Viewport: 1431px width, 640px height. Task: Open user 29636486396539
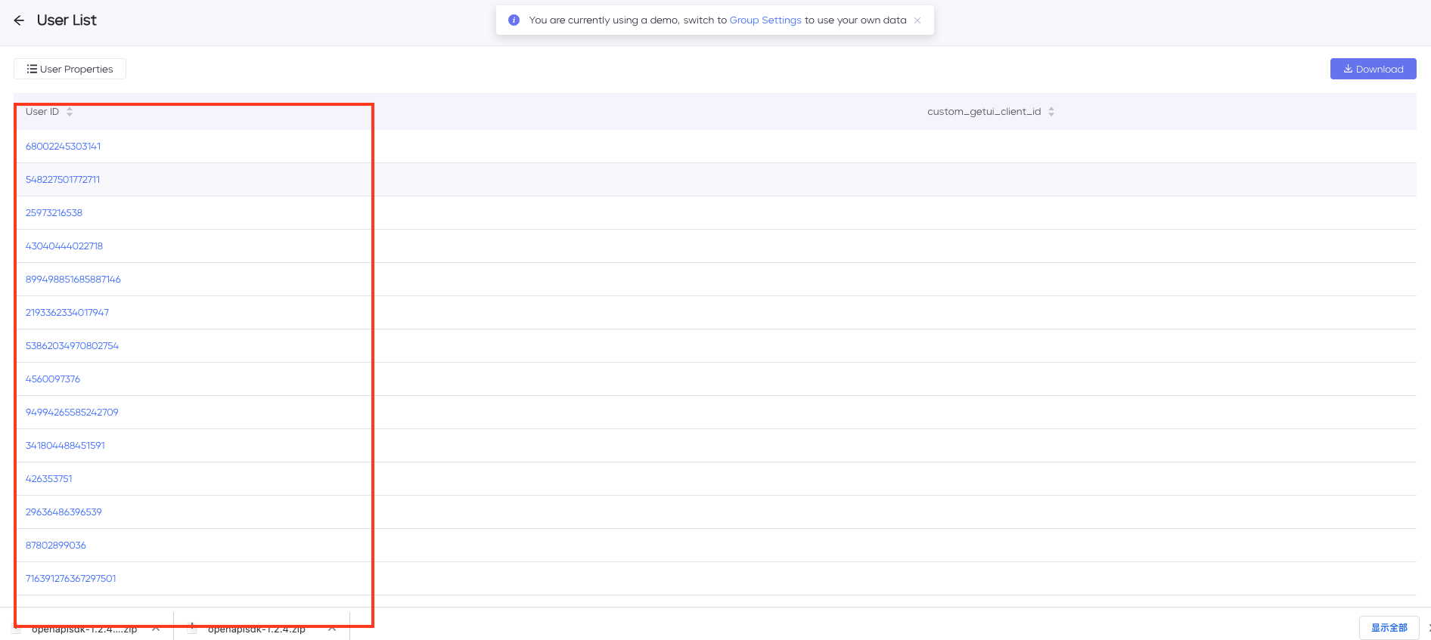point(64,512)
